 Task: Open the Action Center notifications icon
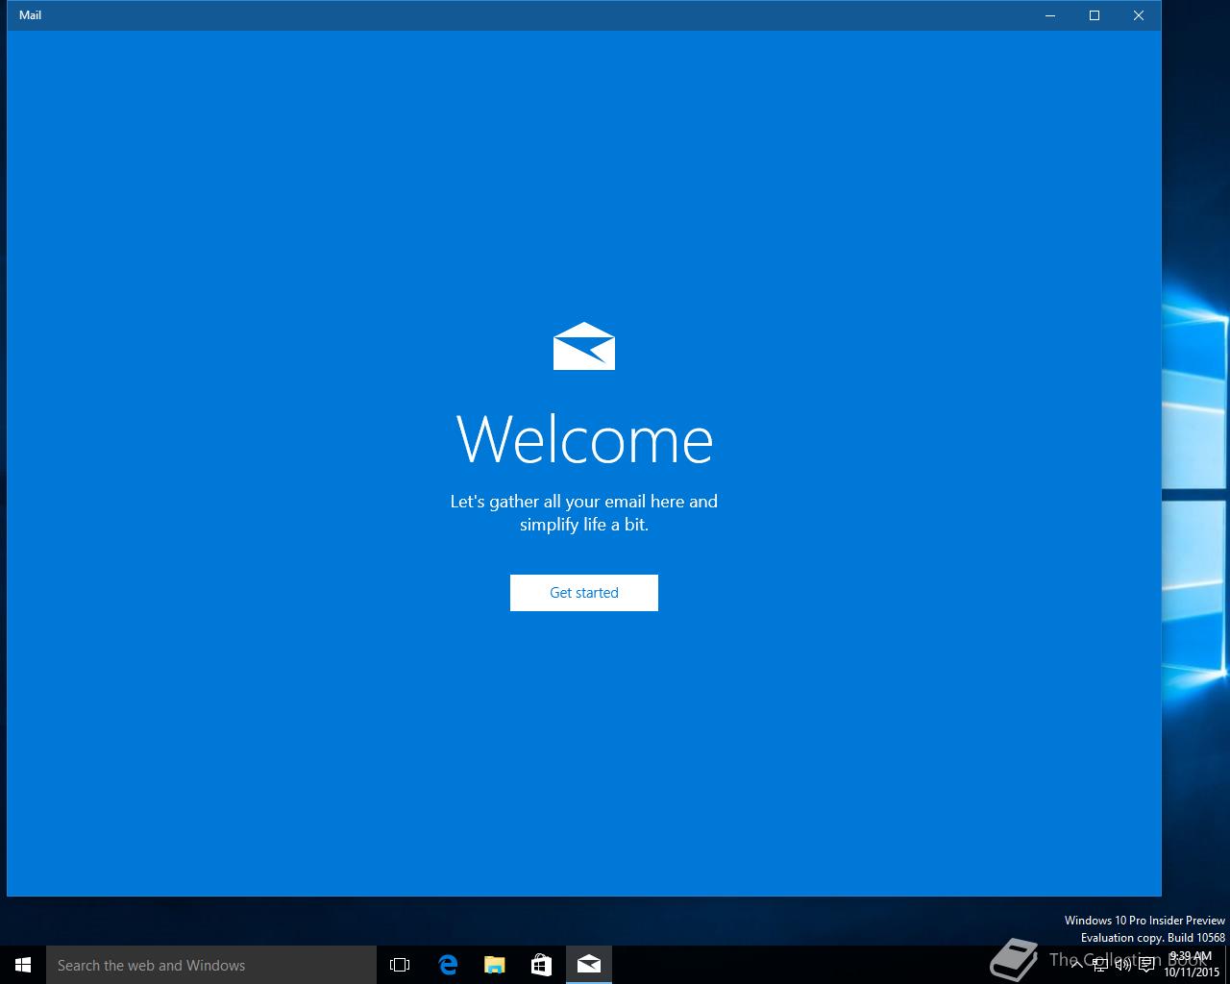1146,965
